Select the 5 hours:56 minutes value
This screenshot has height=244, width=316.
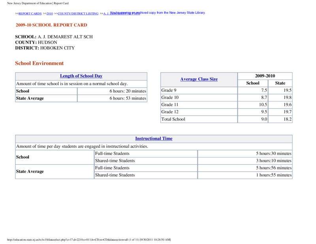tap(274, 168)
